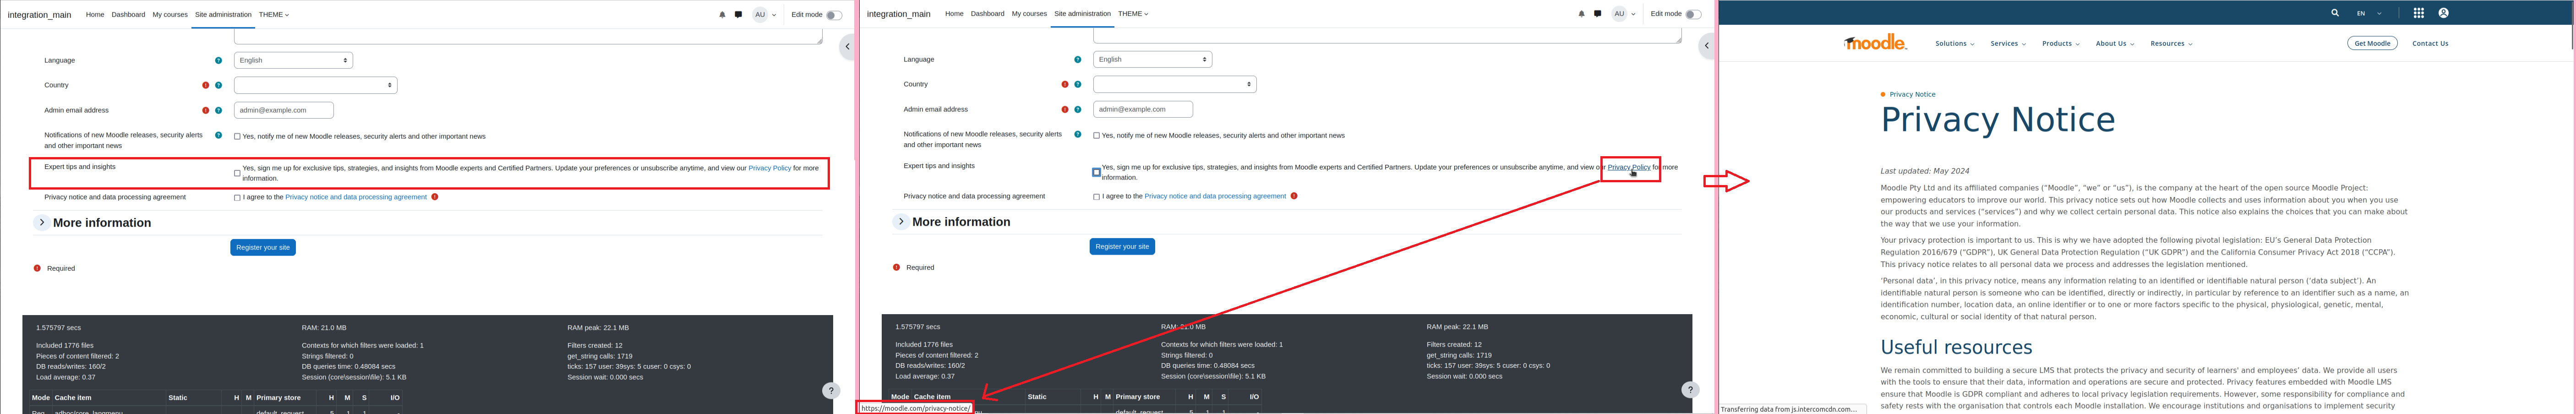
Task: Open EN language selector on Moodle website
Action: tap(2369, 13)
